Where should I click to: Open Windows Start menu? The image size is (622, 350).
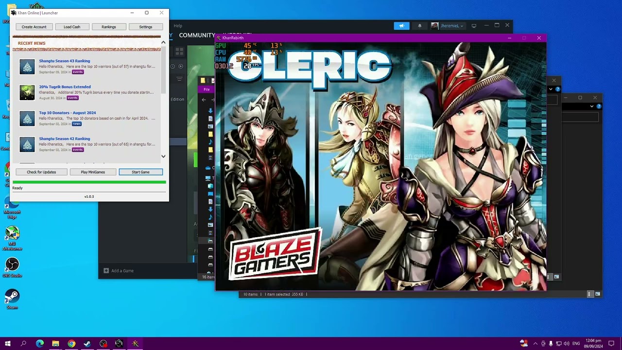pyautogui.click(x=8, y=344)
